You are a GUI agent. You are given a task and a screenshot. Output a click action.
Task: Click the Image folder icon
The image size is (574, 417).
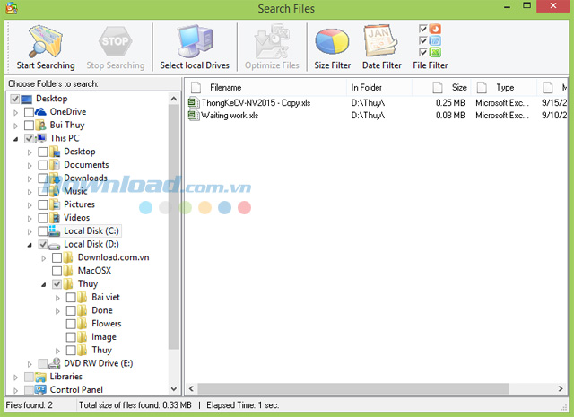tap(82, 337)
